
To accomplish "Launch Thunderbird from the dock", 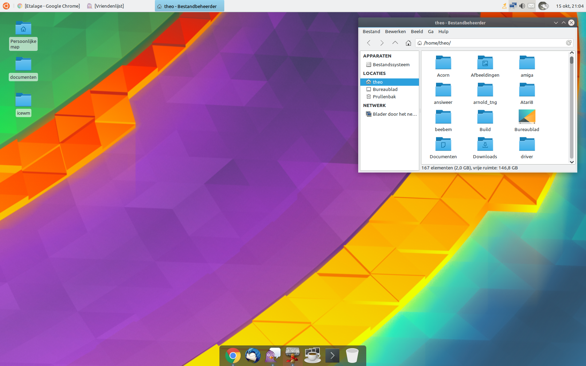I will tap(253, 356).
